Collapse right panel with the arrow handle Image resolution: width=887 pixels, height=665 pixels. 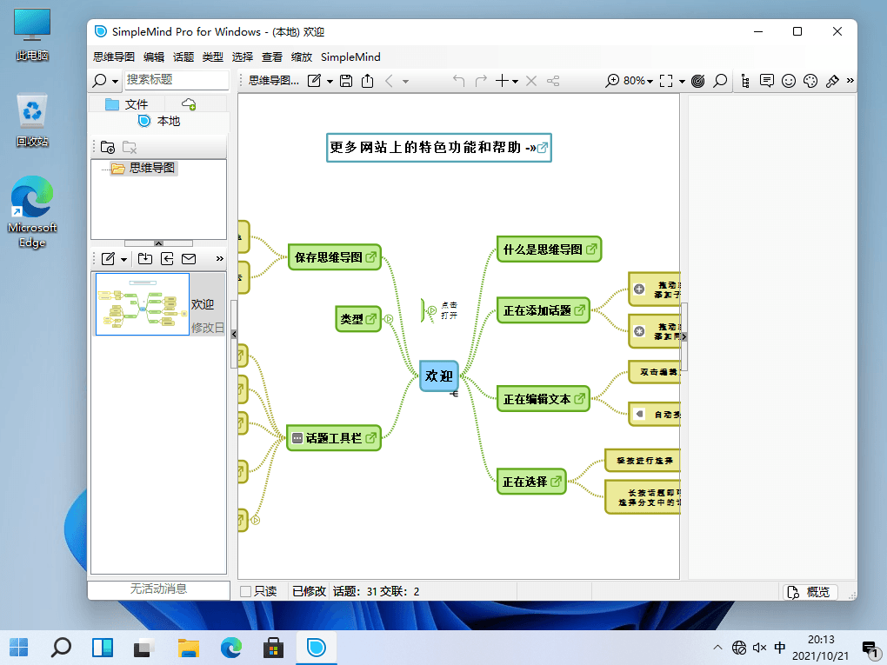point(684,336)
